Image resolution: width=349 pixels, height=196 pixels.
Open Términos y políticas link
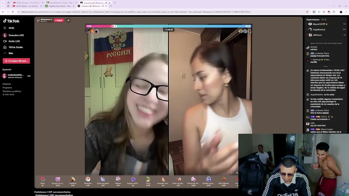[x=12, y=91]
